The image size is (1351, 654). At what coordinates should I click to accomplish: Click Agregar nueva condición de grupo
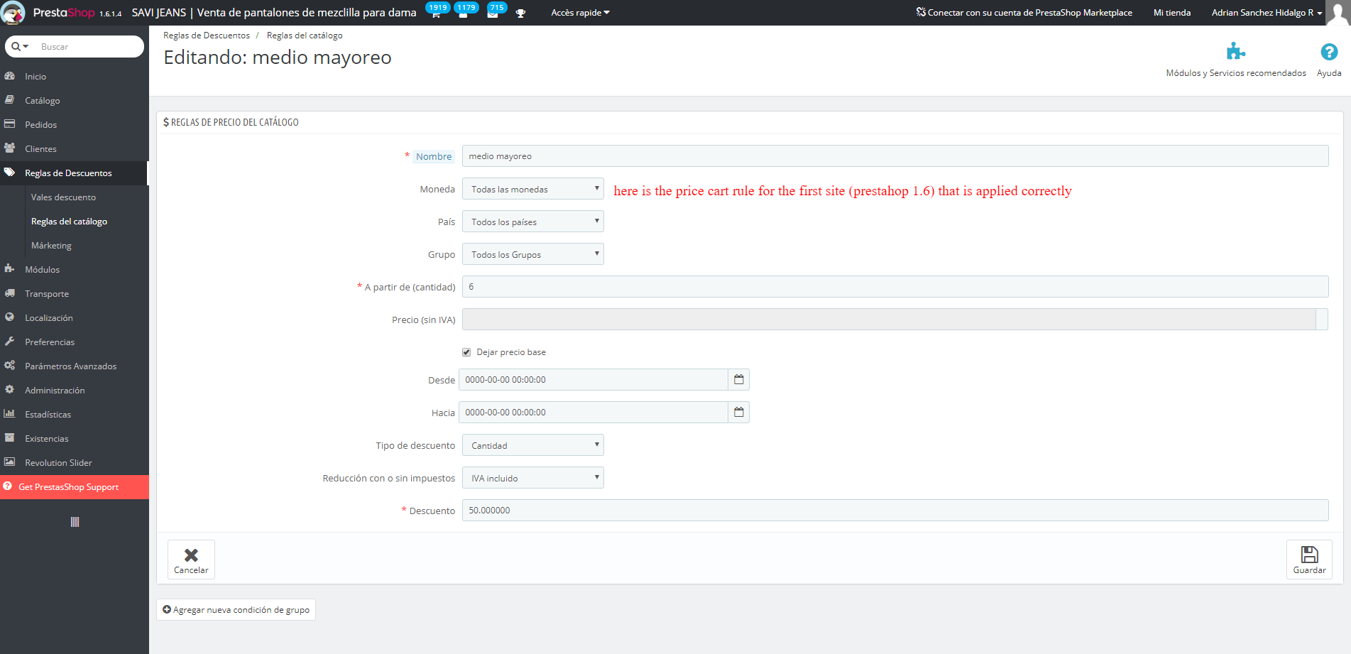[236, 610]
